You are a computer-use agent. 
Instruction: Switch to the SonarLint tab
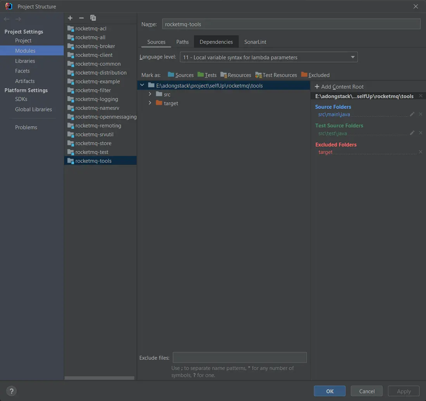(255, 42)
